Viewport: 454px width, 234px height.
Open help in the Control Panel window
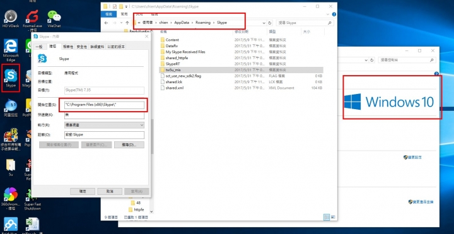[436, 74]
